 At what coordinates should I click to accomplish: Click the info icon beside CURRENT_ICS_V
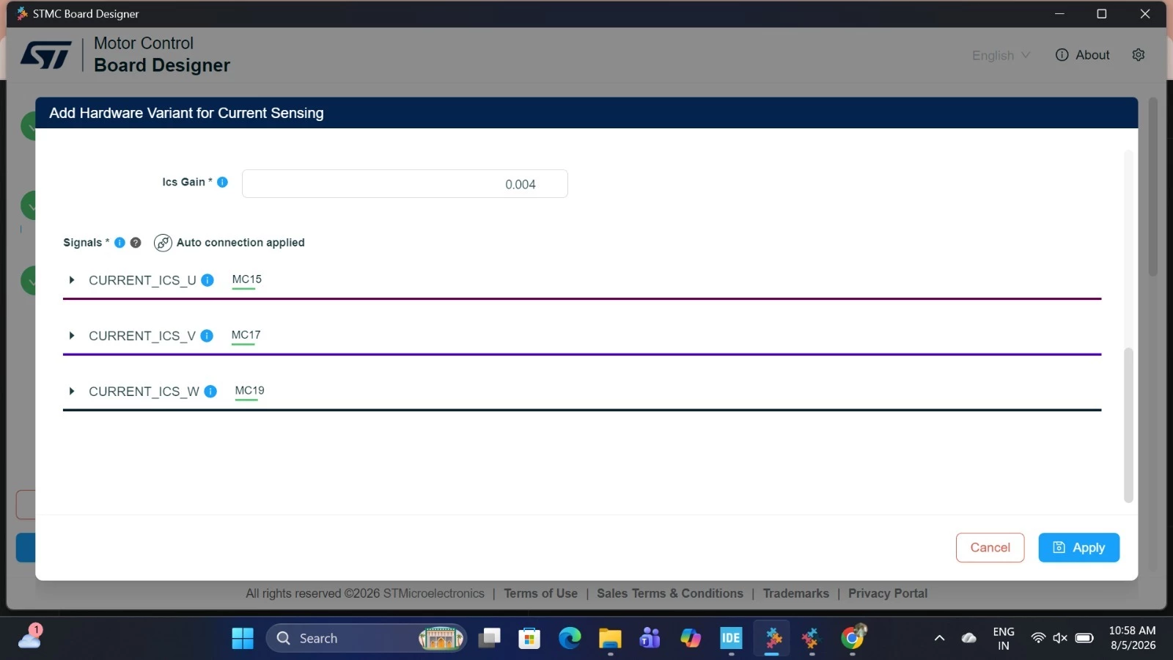coord(207,336)
